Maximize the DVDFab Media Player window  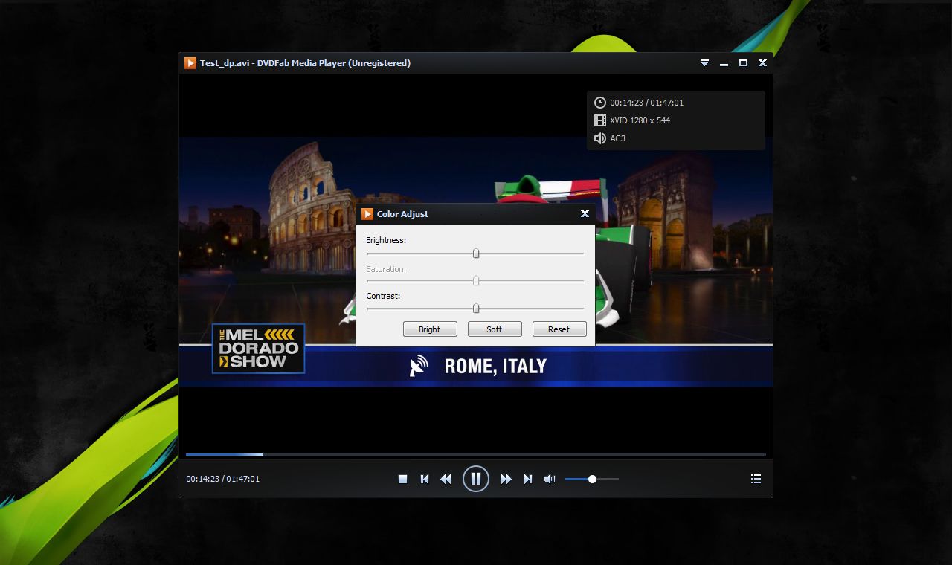coord(743,63)
